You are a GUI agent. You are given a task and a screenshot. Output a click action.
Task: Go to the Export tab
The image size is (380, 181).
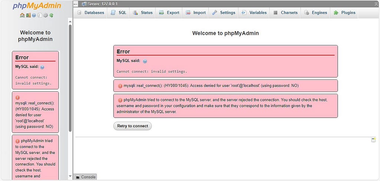point(169,13)
